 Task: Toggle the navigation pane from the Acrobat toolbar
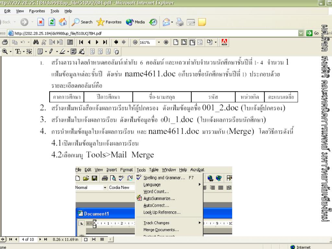tap(70, 42)
